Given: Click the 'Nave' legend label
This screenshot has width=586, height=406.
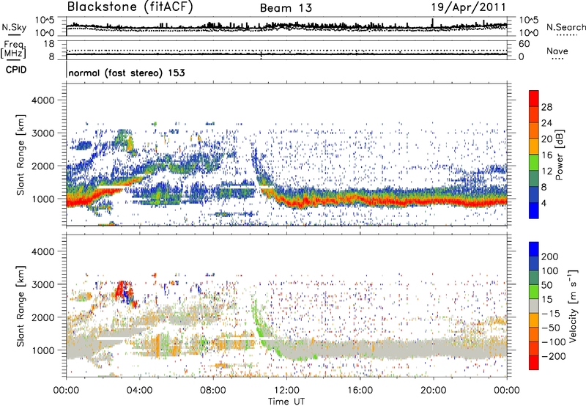Looking at the screenshot, I should 557,51.
